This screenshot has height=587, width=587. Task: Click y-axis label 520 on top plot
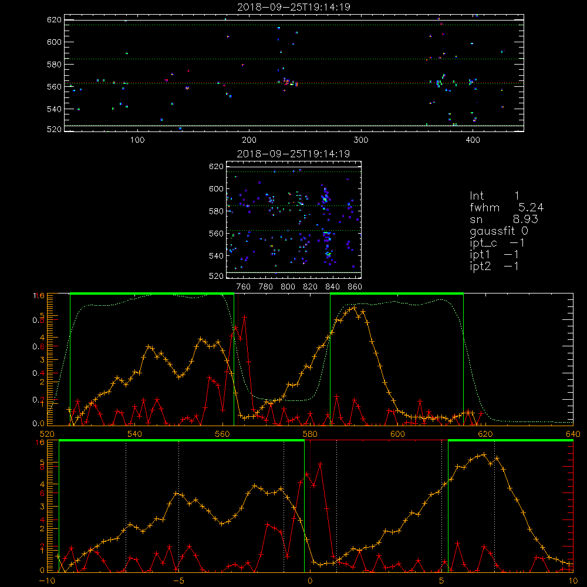54,129
